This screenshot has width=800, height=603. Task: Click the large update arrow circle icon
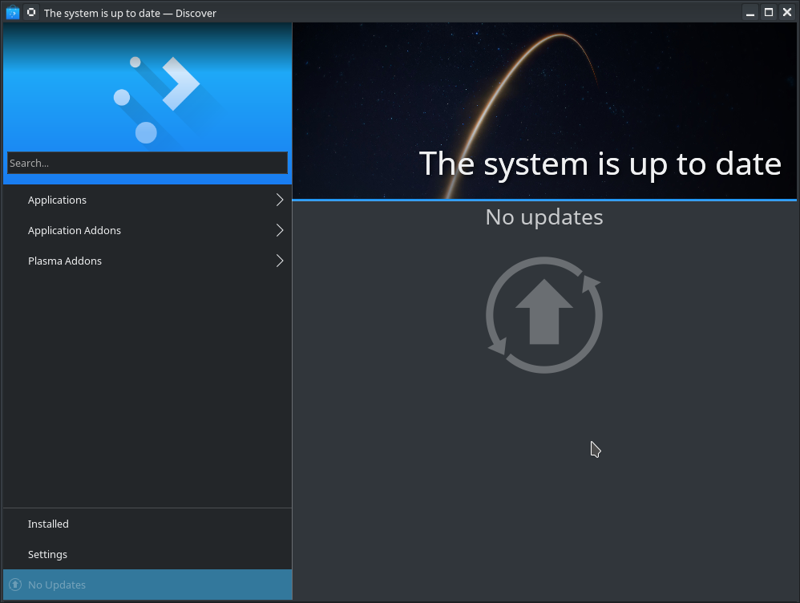pyautogui.click(x=544, y=315)
